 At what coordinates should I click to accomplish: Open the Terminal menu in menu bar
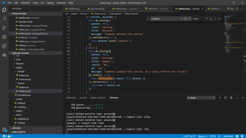[x=60, y=2]
